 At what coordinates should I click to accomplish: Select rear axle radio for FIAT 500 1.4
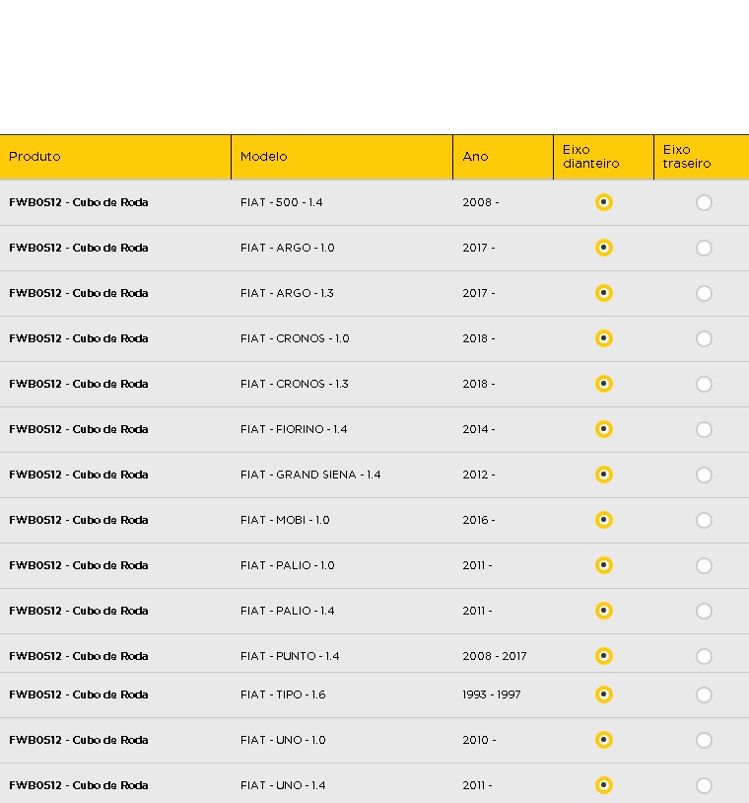coord(704,203)
